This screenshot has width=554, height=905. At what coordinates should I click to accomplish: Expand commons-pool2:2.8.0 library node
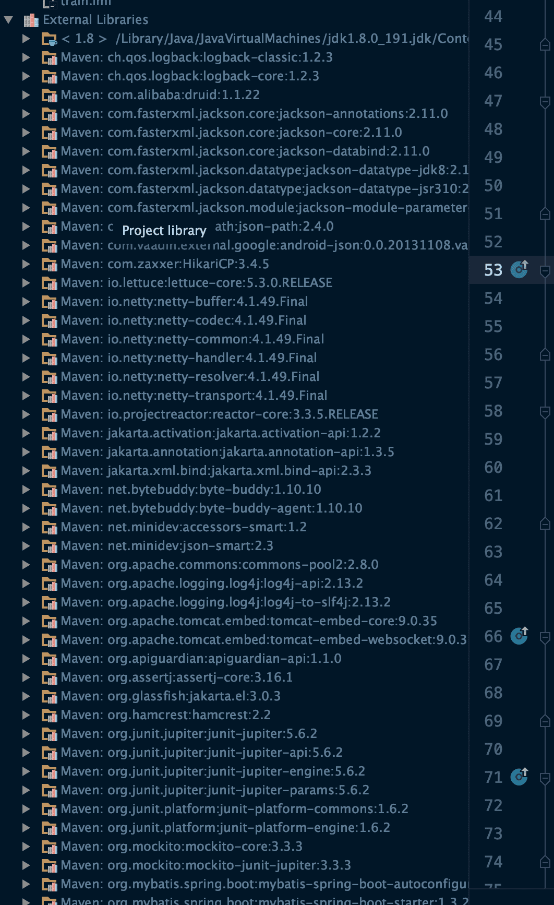click(x=26, y=565)
